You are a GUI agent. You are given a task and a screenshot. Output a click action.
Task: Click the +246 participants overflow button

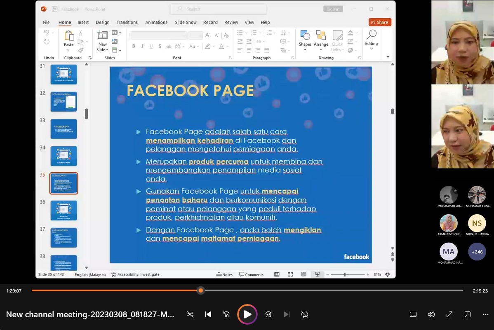[x=477, y=252]
